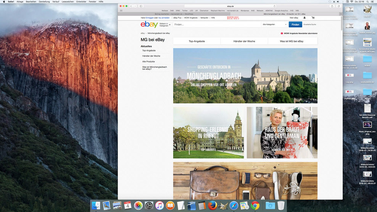Open the Shopping-Erlebnis in Rheydt banner
Viewport: 377px width, 212px height.
click(208, 133)
